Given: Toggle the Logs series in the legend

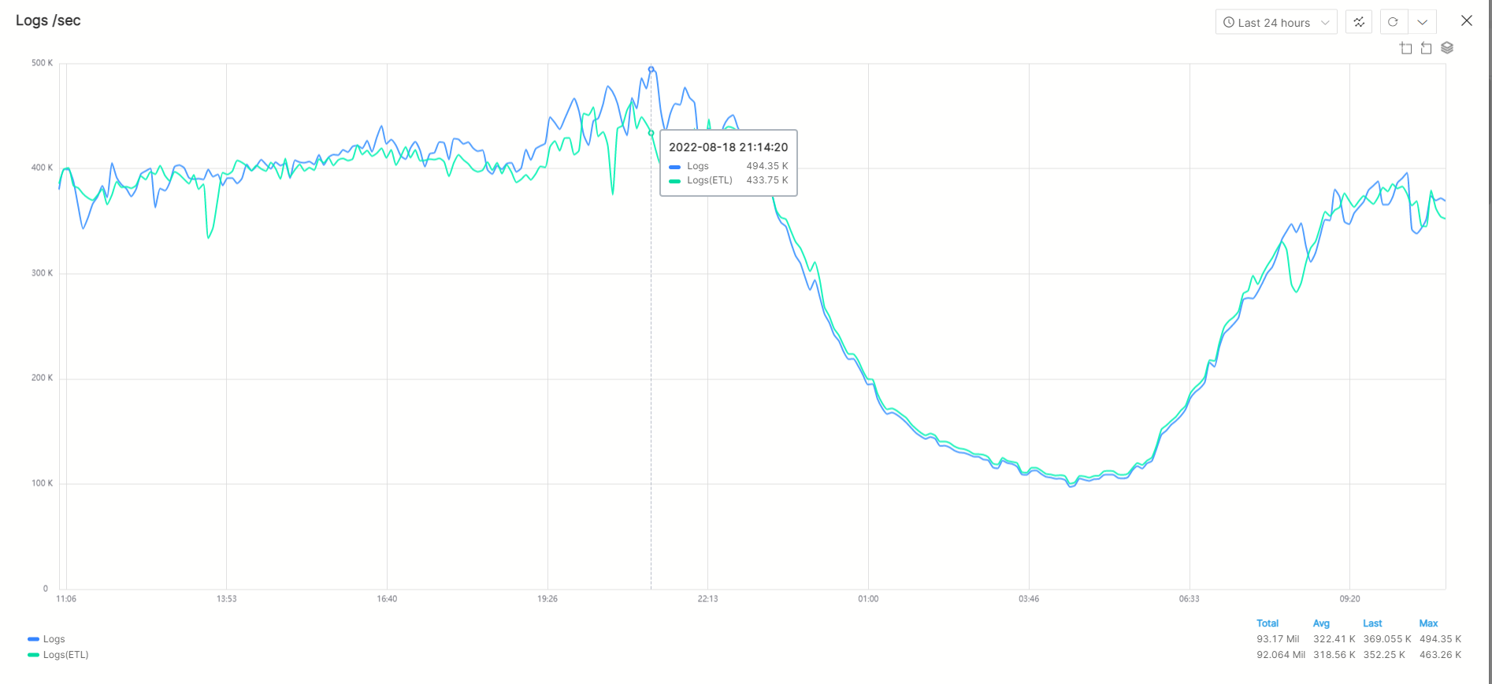Looking at the screenshot, I should [54, 639].
